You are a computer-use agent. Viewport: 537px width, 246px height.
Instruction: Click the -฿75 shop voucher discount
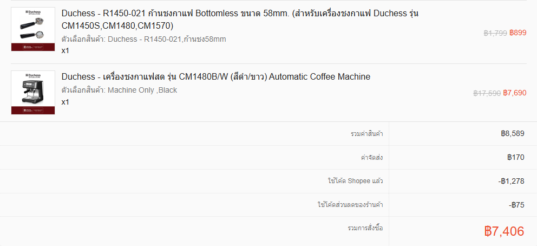point(516,205)
